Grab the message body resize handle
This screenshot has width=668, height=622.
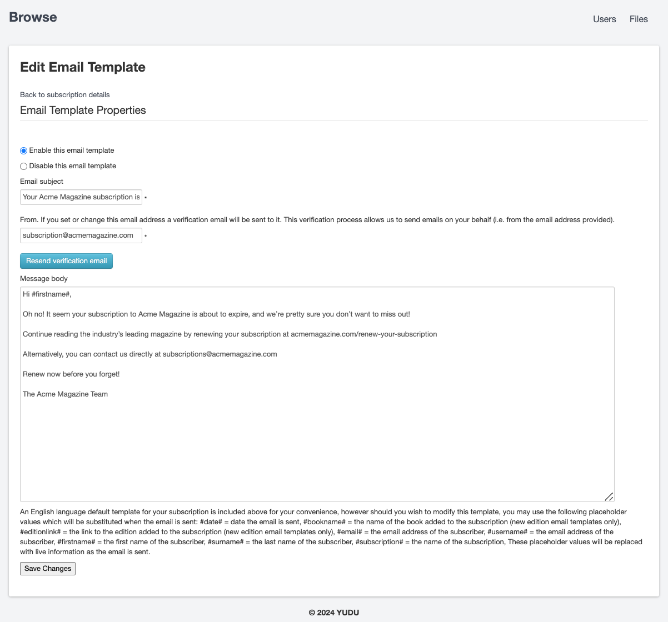pyautogui.click(x=609, y=496)
